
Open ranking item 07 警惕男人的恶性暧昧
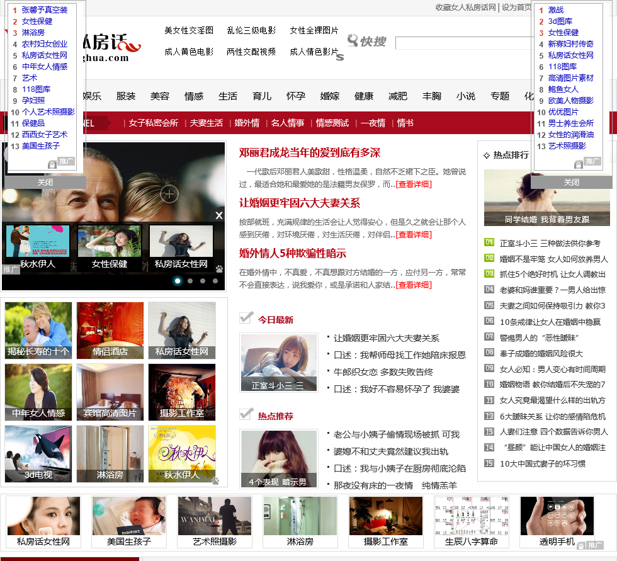pos(539,338)
